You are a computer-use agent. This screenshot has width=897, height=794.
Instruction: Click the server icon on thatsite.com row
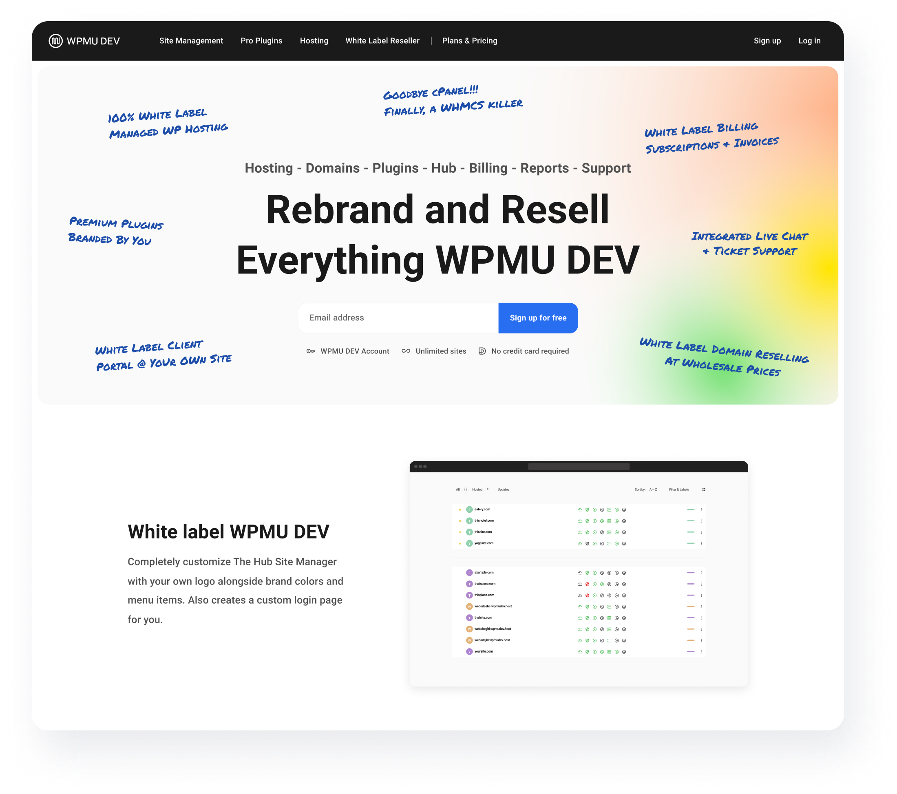coord(609,618)
